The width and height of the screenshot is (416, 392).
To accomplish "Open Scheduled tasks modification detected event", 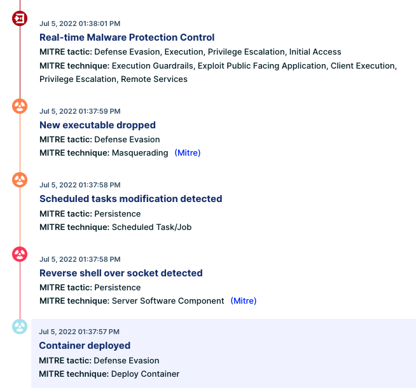I will [x=131, y=199].
